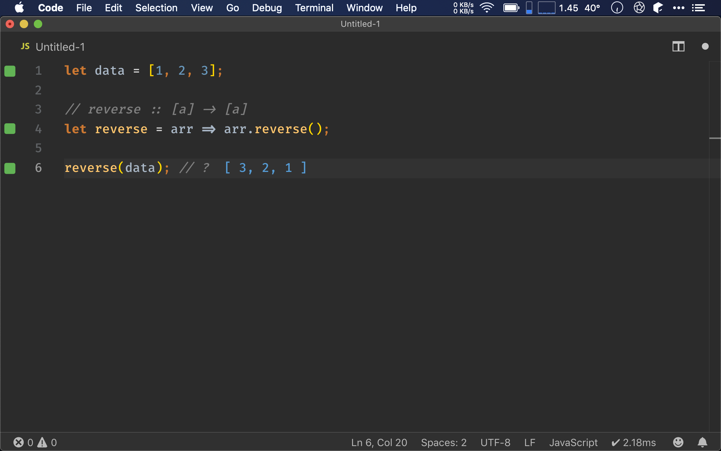The height and width of the screenshot is (451, 721).
Task: Click the battery status icon
Action: tap(511, 8)
